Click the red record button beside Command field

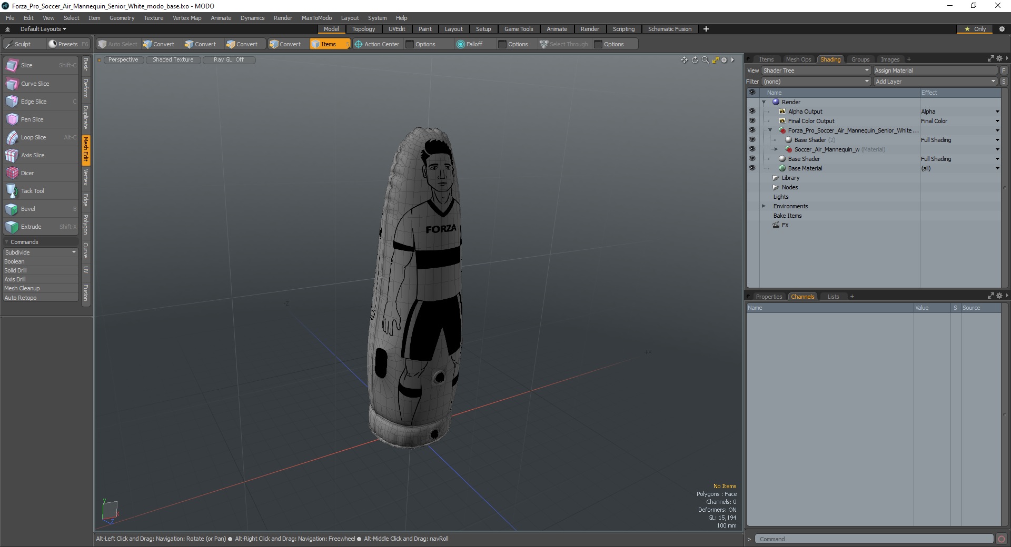coord(1002,539)
